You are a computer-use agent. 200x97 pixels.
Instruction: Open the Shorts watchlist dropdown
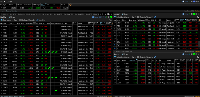117,54
